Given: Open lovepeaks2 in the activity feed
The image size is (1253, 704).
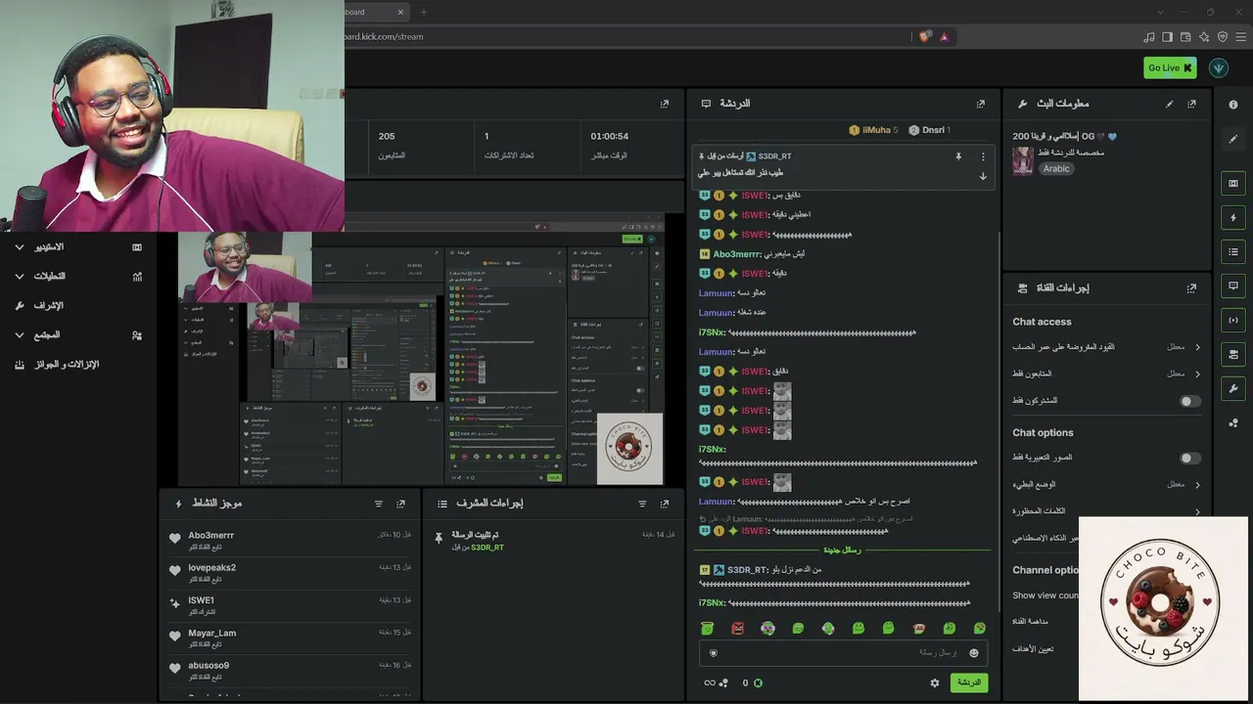Looking at the screenshot, I should (211, 568).
